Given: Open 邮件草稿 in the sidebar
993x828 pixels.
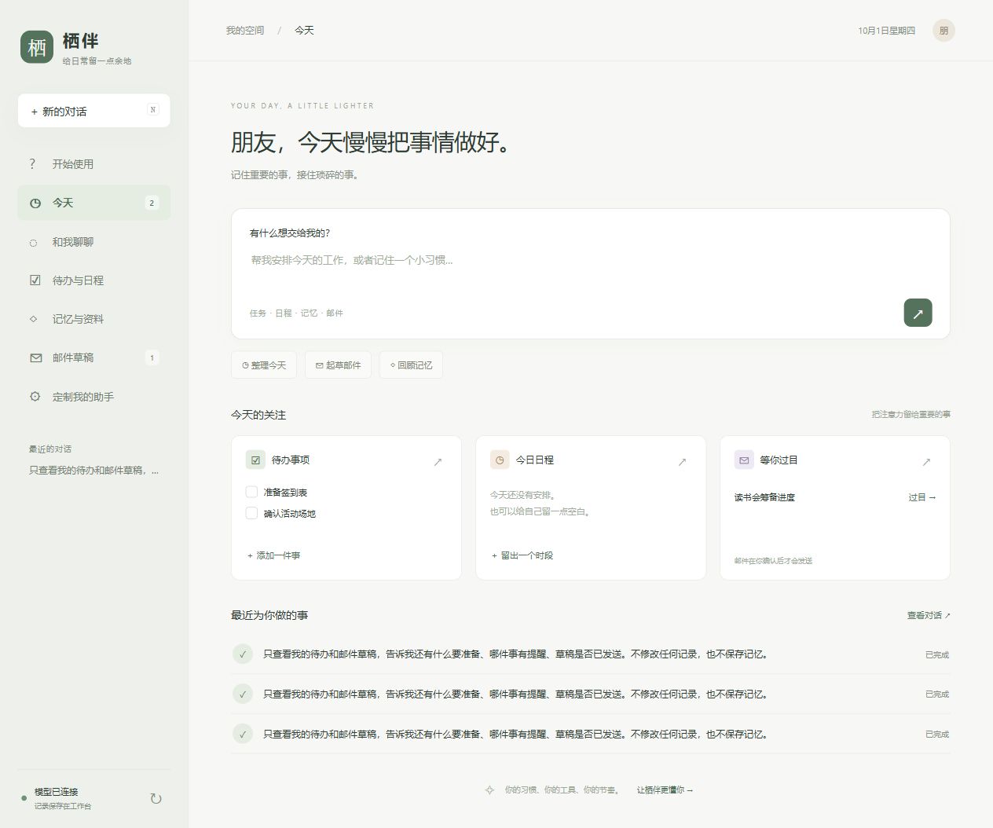Looking at the screenshot, I should [x=94, y=357].
